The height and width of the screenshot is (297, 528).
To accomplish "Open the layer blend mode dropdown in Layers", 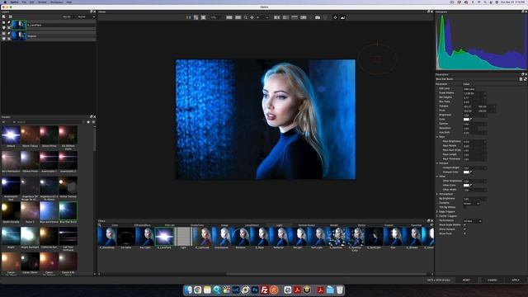I will pyautogui.click(x=86, y=16).
